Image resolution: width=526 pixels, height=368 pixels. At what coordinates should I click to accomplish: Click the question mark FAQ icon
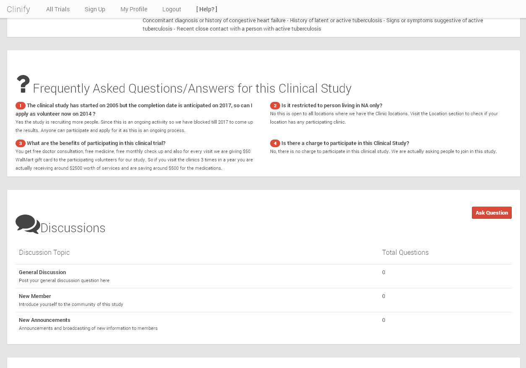pos(22,84)
